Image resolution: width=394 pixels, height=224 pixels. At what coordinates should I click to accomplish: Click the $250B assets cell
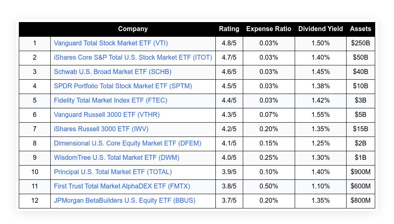[x=360, y=43]
